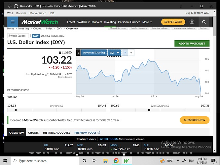The height and width of the screenshot is (165, 220).
Task: Open Advanced Charting
Action: tap(94, 53)
